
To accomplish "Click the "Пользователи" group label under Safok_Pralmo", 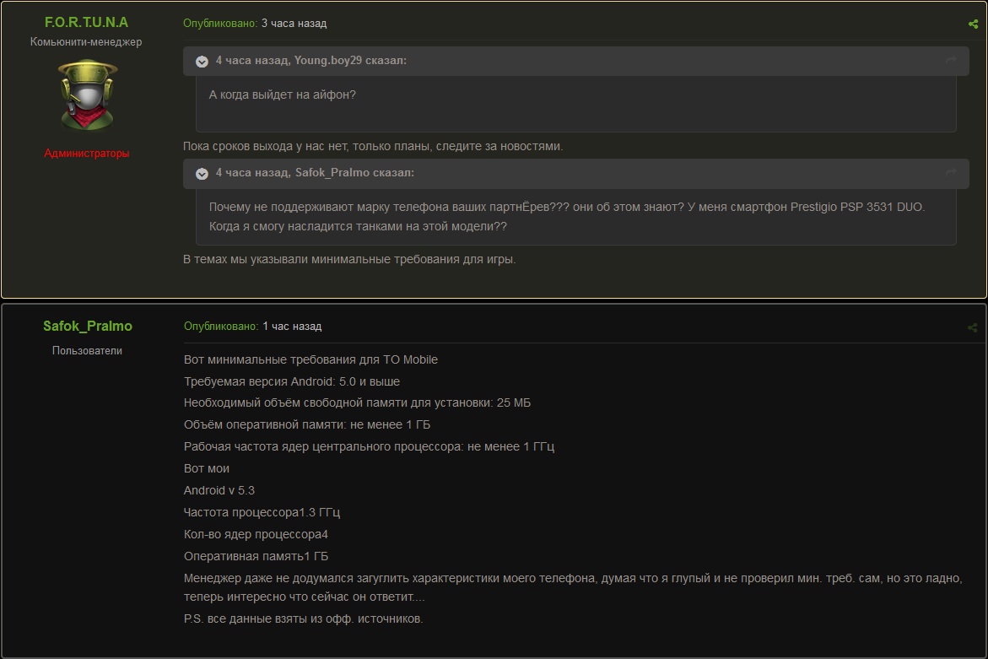I will click(87, 351).
